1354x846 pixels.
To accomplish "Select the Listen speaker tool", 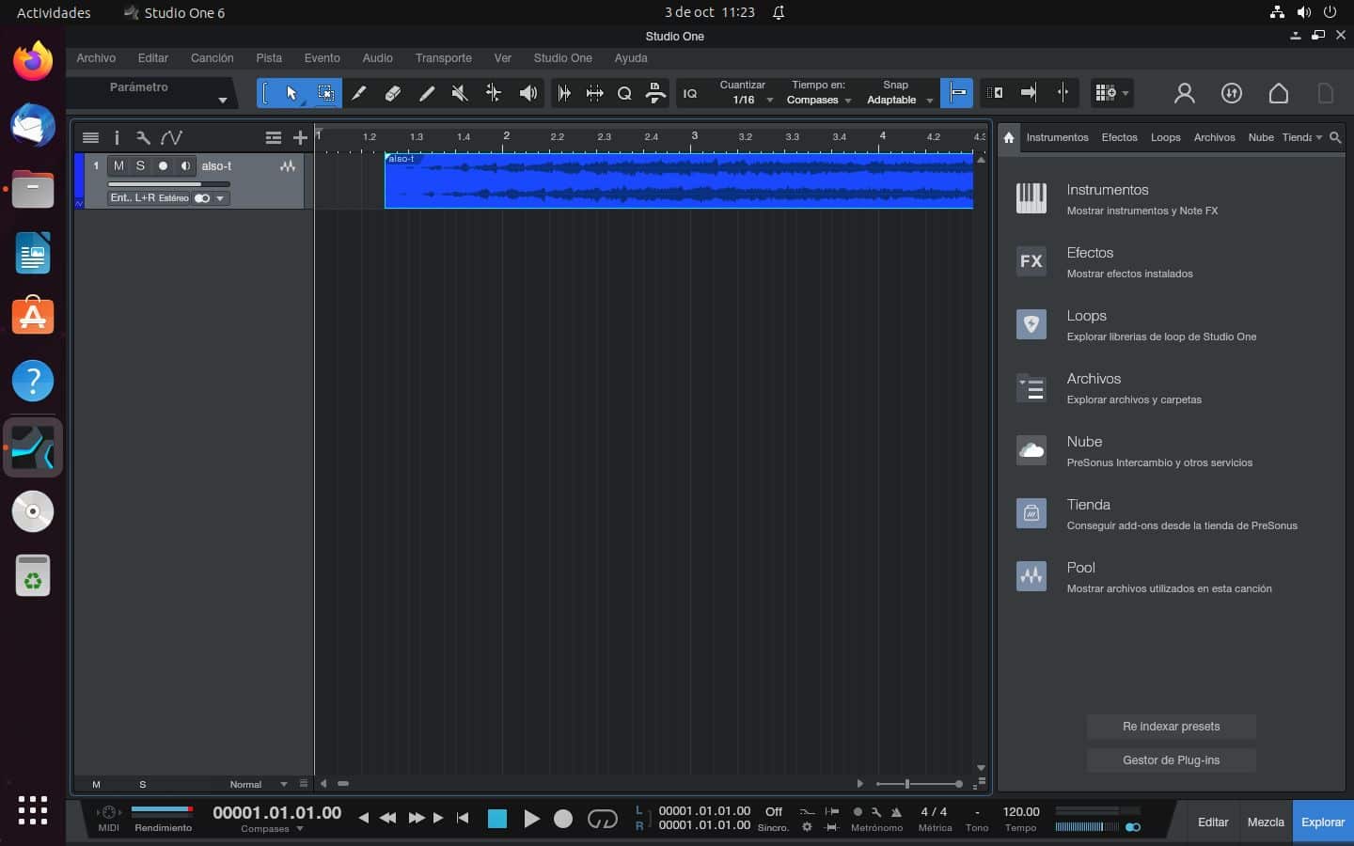I will [528, 93].
